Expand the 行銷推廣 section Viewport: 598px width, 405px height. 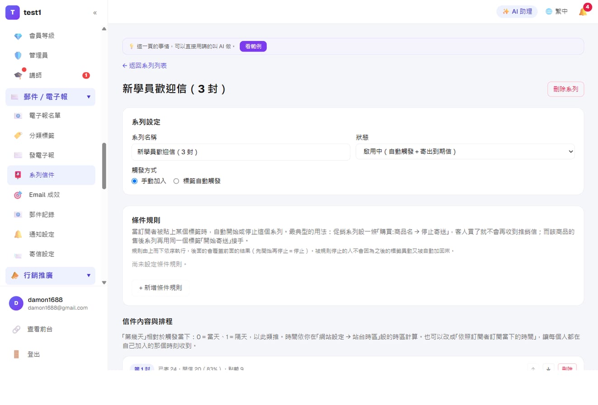50,275
